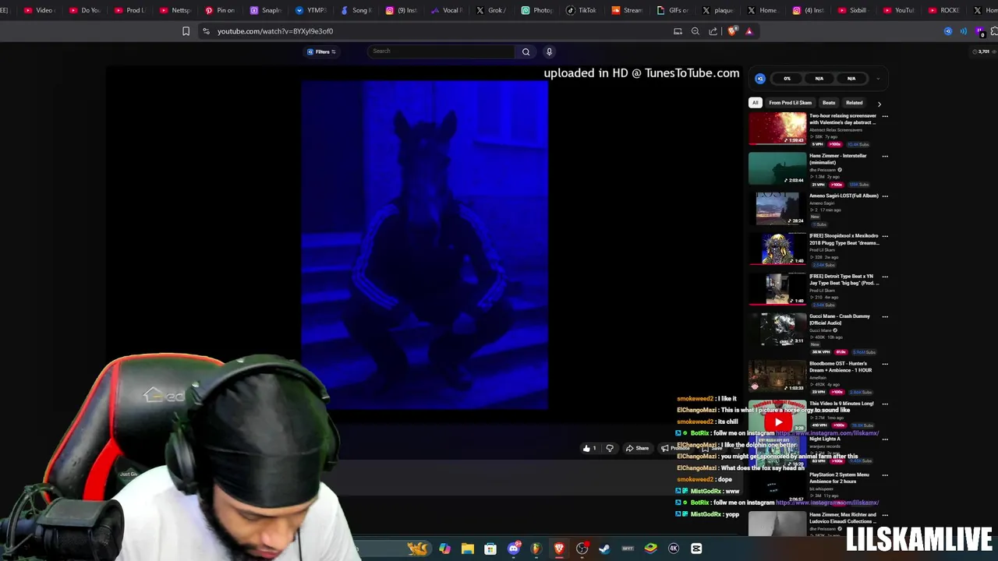Open more options for Interstellar video
The height and width of the screenshot is (561, 998).
[885, 156]
